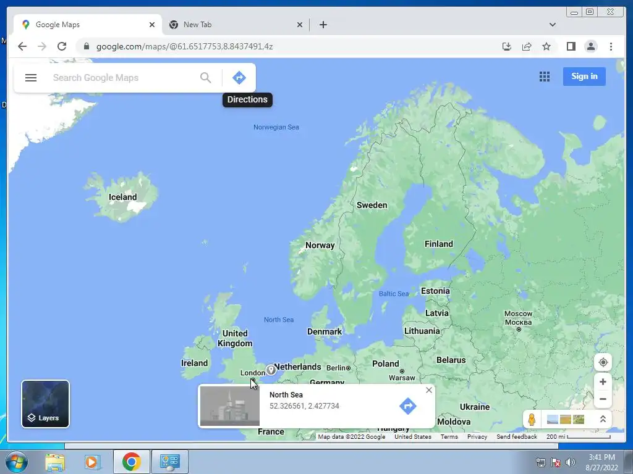View site info lock icon
Viewport: 633px width, 474px height.
click(86, 46)
